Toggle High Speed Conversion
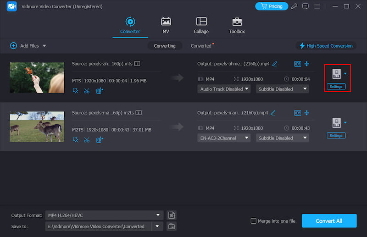The height and width of the screenshot is (237, 367). pyautogui.click(x=326, y=46)
